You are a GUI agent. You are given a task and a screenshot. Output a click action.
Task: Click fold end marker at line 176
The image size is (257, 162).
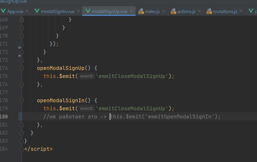(22, 84)
